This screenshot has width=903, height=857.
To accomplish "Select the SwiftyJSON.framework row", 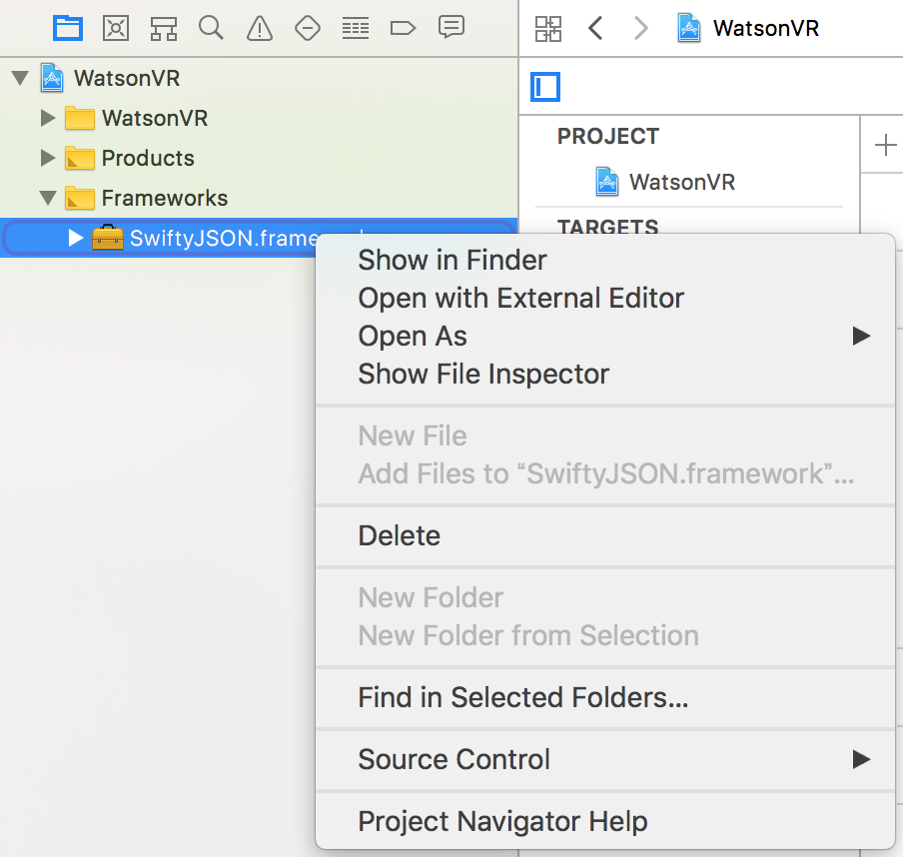I will (x=259, y=238).
